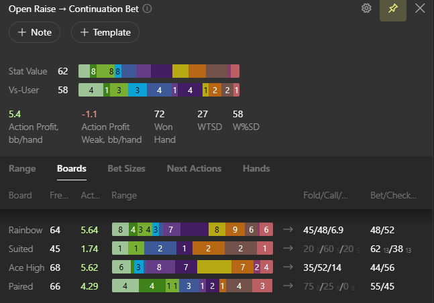Screen dimensions: 434x303
Task: Click Suited fold/call value 20/60/20
Action: tap(331, 249)
